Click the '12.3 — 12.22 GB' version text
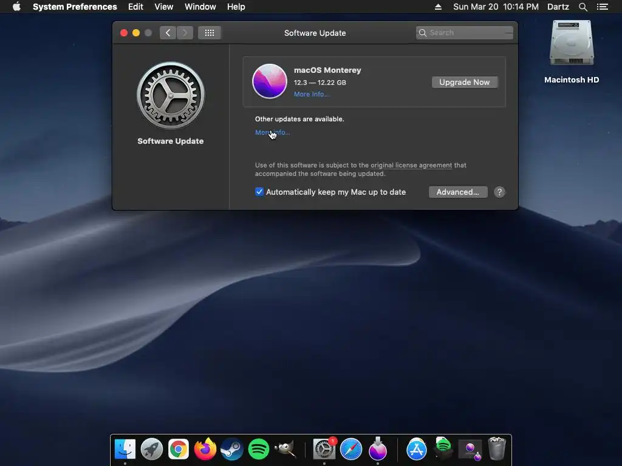 click(320, 83)
